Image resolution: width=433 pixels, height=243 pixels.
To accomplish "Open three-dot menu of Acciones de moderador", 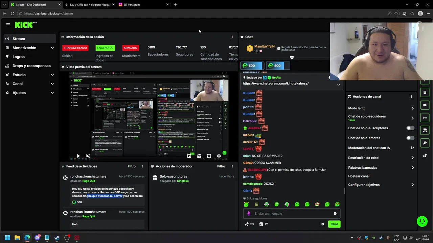I will point(232,166).
